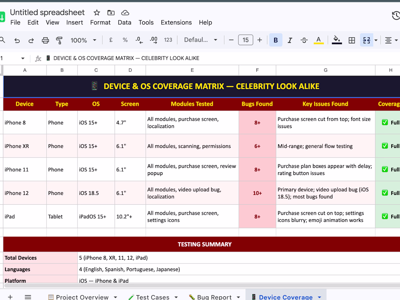Select column G header

(325, 70)
